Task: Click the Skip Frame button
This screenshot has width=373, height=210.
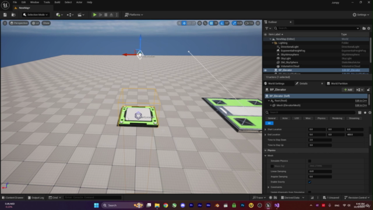Action: point(100,15)
